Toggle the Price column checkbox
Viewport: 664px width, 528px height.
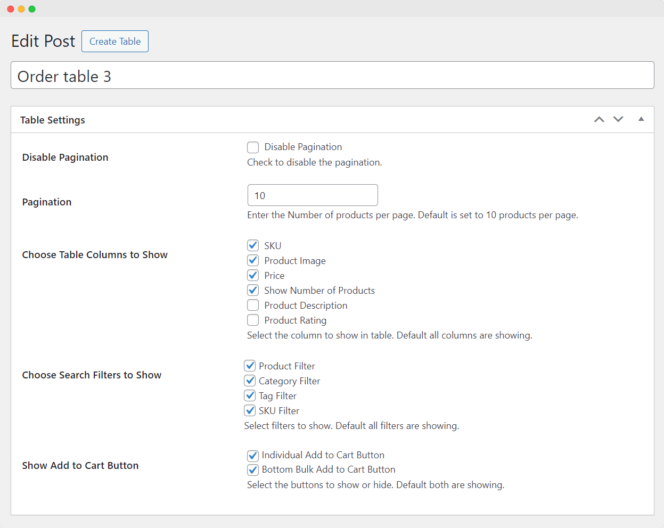253,275
